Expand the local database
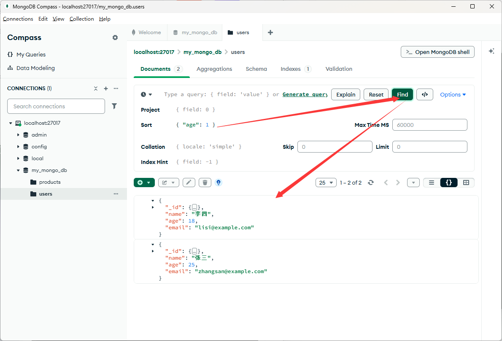 tap(18, 158)
